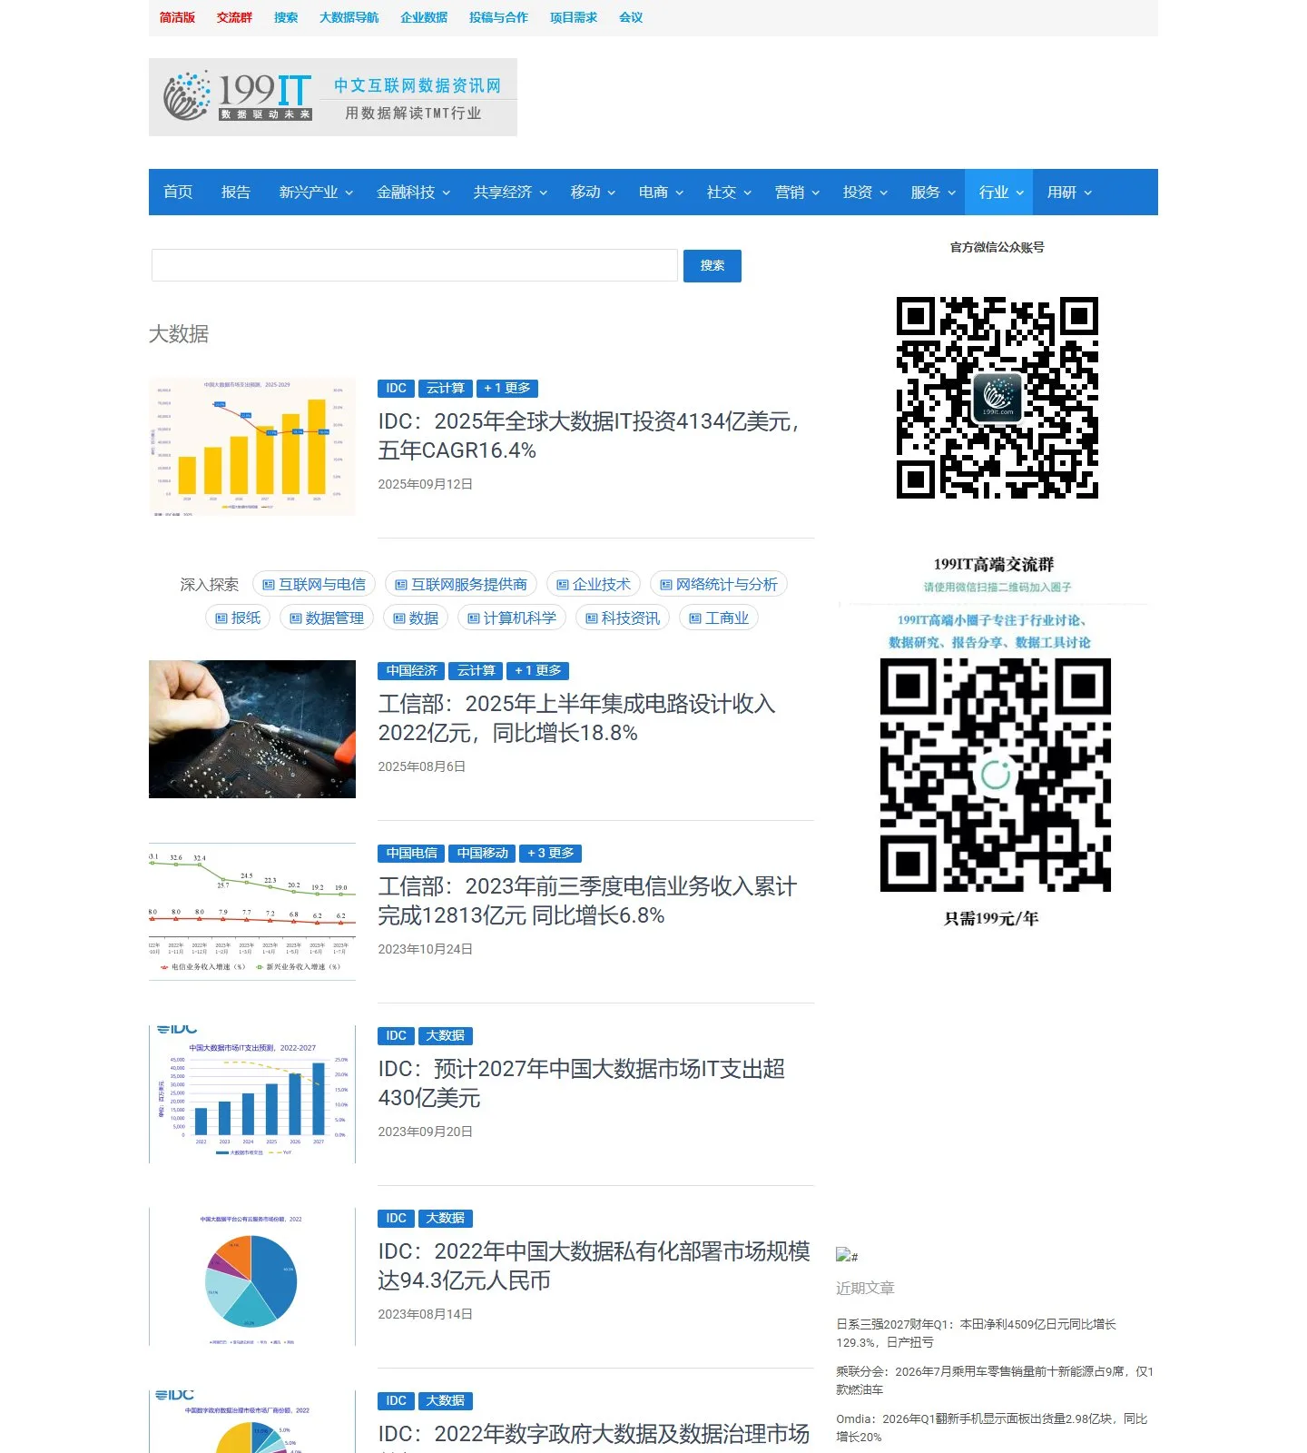Click the 数据管理 explore tag
Image resolution: width=1307 pixels, height=1453 pixels.
point(326,618)
